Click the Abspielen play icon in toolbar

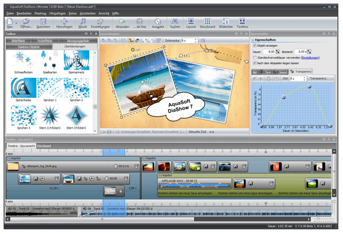point(122,21)
